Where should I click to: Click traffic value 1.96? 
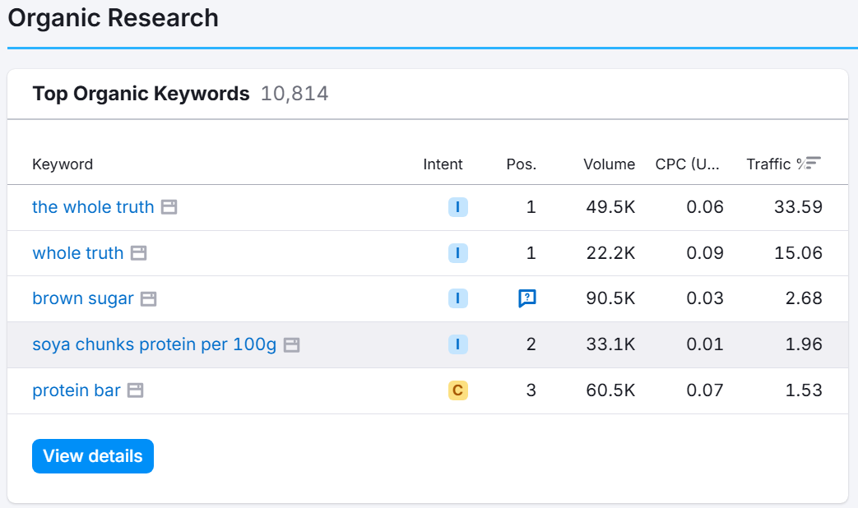[804, 344]
